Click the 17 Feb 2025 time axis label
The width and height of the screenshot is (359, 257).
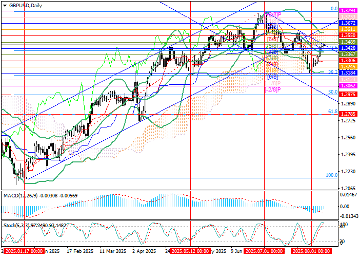click(x=80, y=251)
